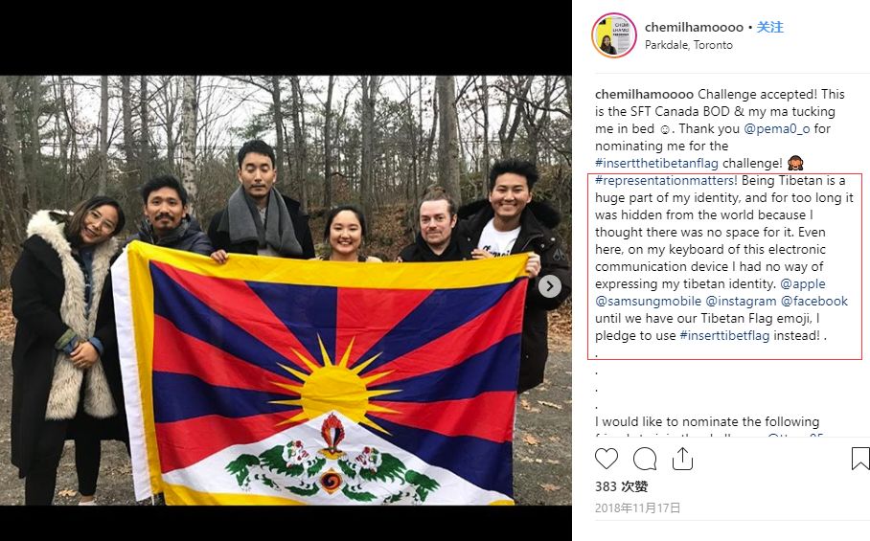Open post date 2018年11月17日

637,507
